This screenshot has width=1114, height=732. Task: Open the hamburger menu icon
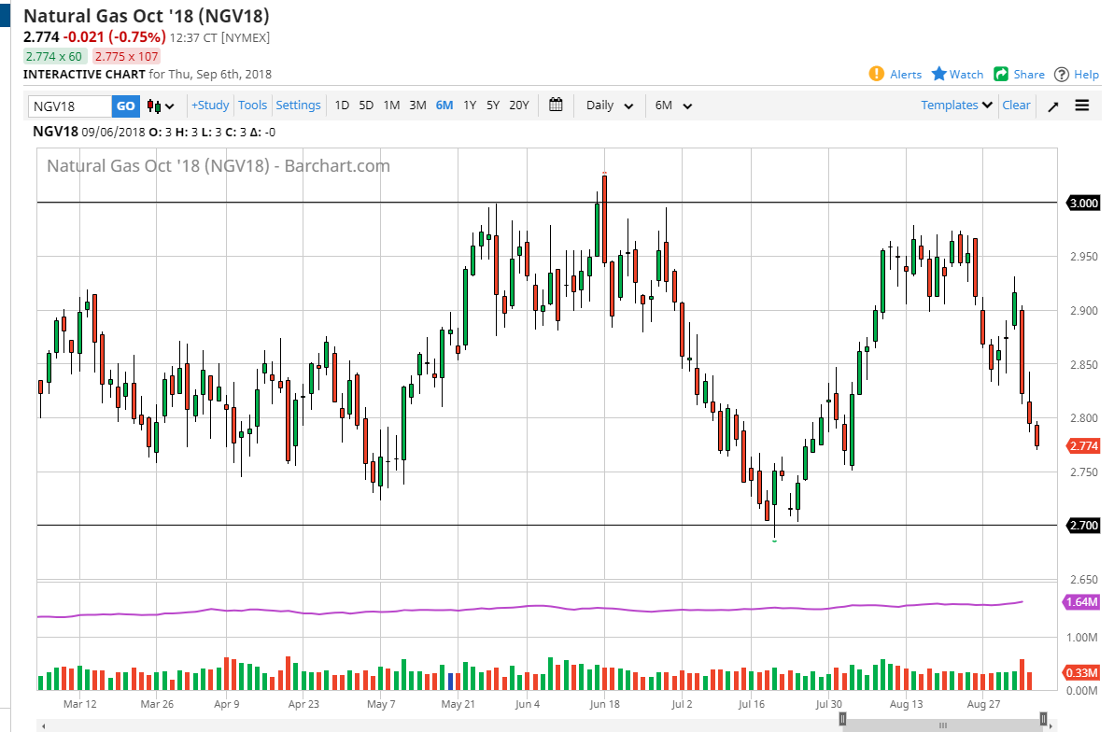[1082, 106]
